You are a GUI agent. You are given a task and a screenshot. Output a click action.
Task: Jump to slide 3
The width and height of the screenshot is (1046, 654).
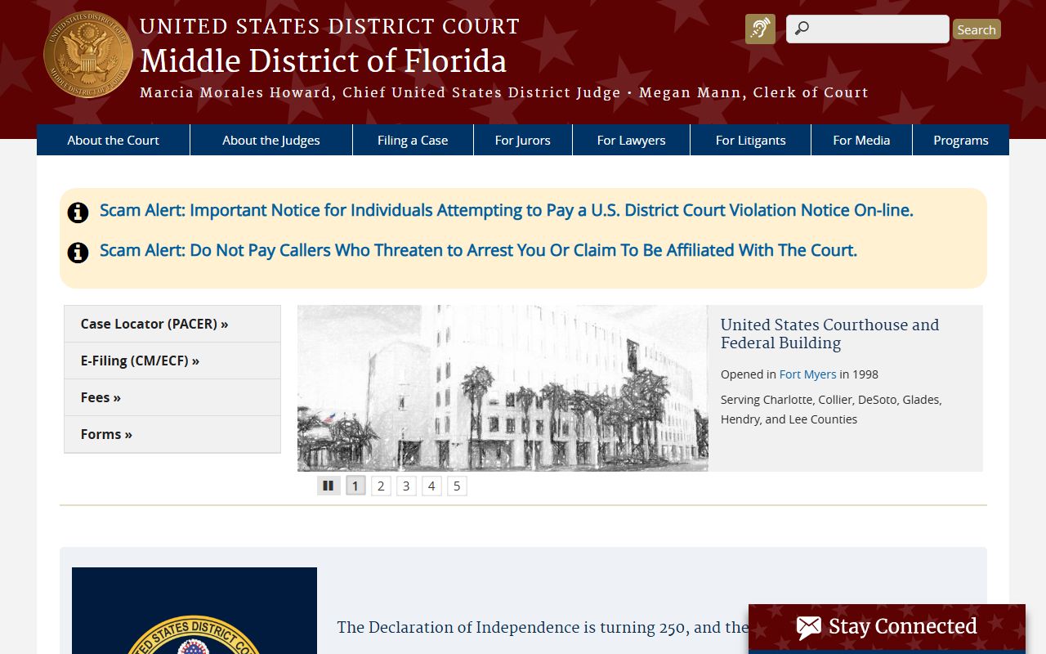coord(406,486)
